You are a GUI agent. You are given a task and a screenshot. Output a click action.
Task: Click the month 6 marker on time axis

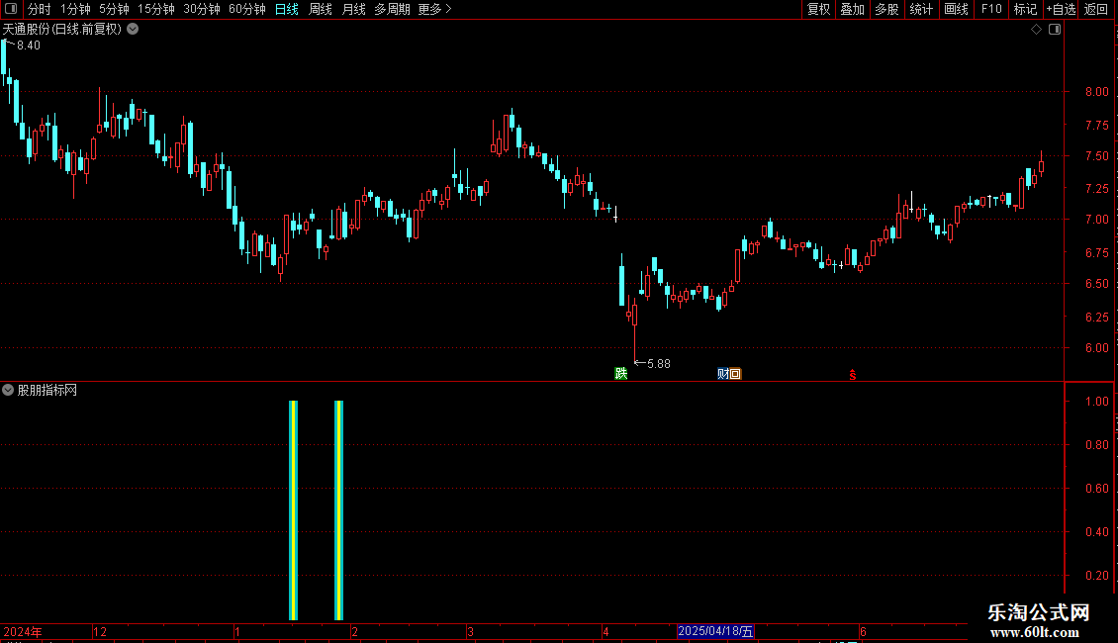pos(863,631)
